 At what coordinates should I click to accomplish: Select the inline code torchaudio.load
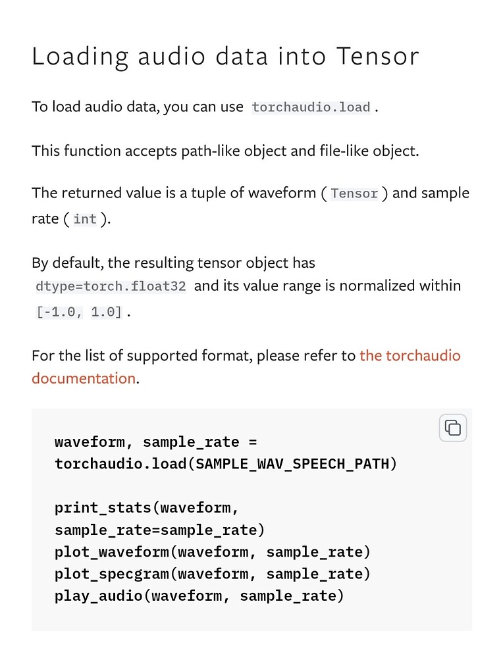[x=310, y=107]
